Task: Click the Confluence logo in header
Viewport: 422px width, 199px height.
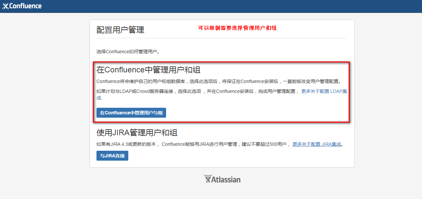Action: 22,6
